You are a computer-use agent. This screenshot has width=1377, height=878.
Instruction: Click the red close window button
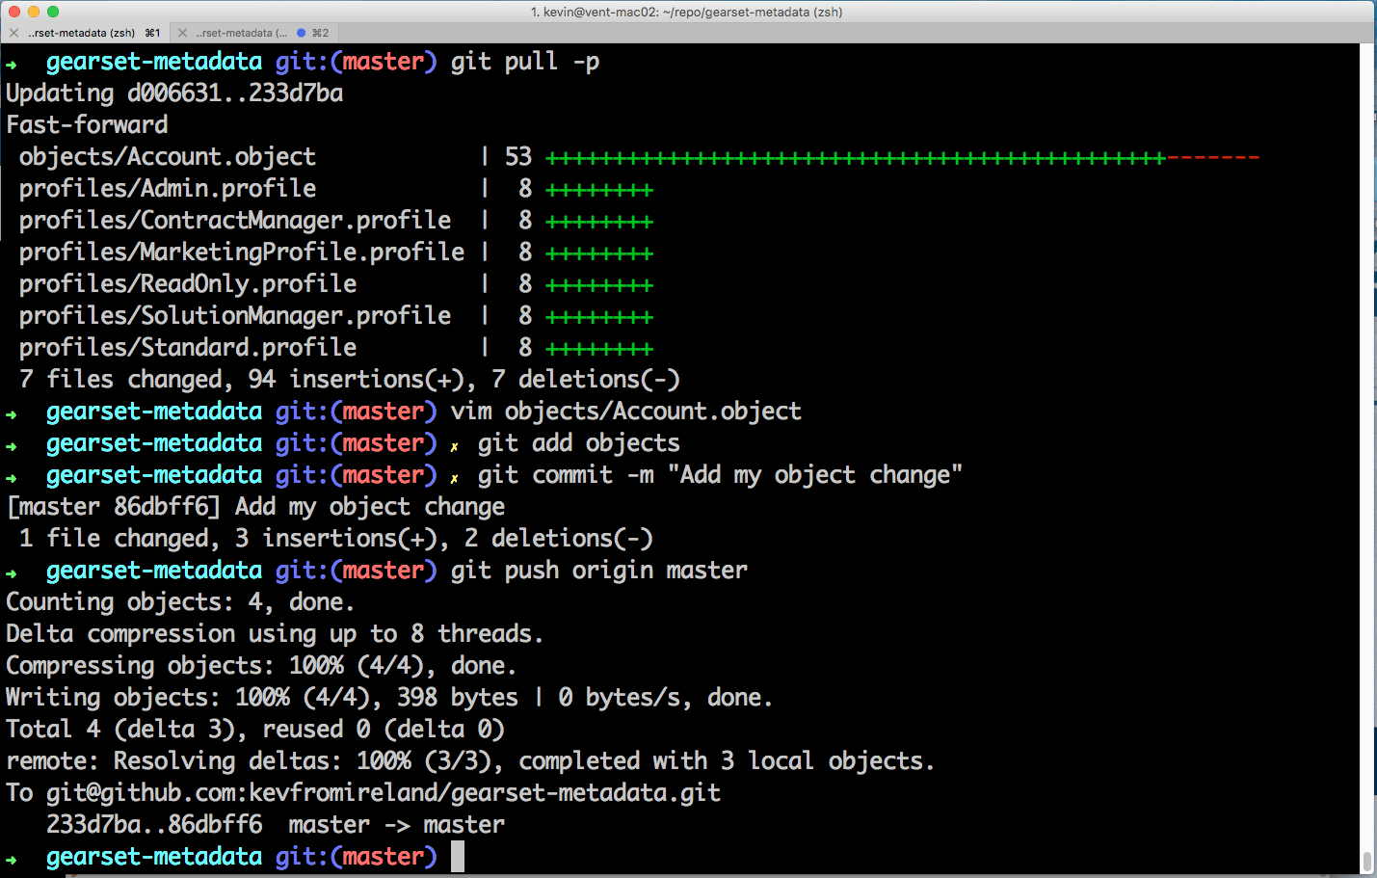(x=14, y=12)
